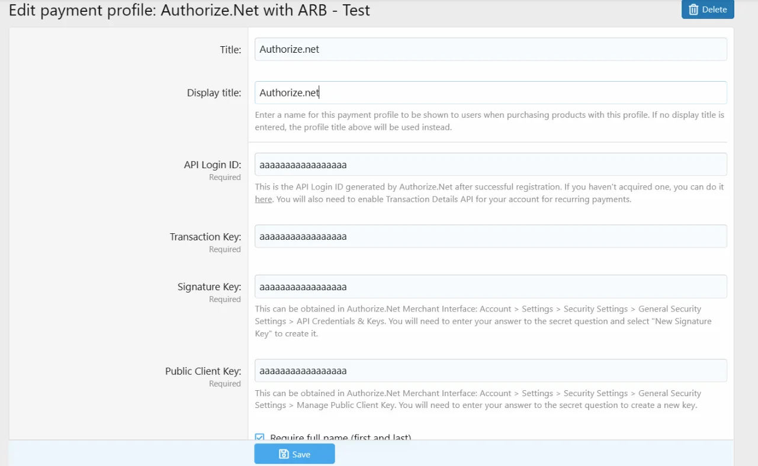
Task: Click the Display title help description text
Action: (489, 121)
